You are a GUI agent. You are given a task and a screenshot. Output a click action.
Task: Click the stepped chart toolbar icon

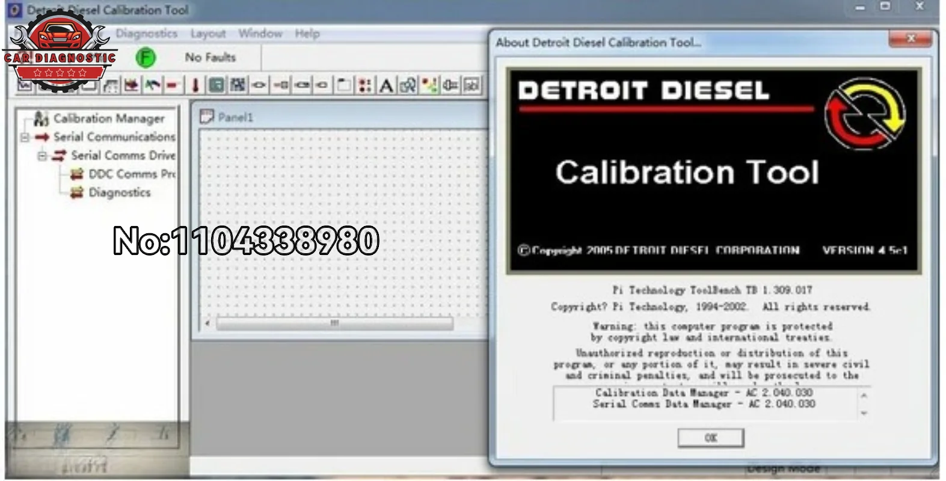click(x=110, y=85)
